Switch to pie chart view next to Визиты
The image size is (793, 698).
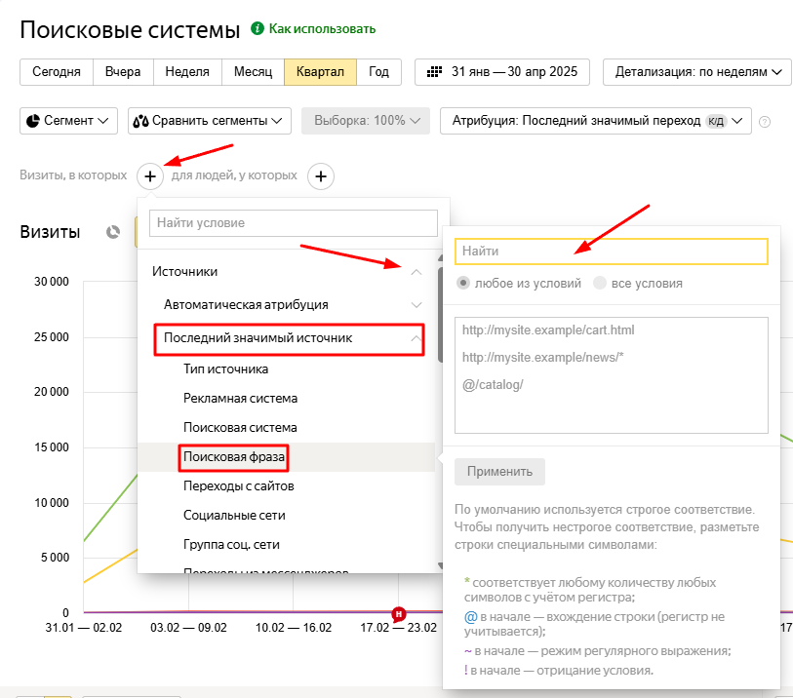pyautogui.click(x=113, y=232)
